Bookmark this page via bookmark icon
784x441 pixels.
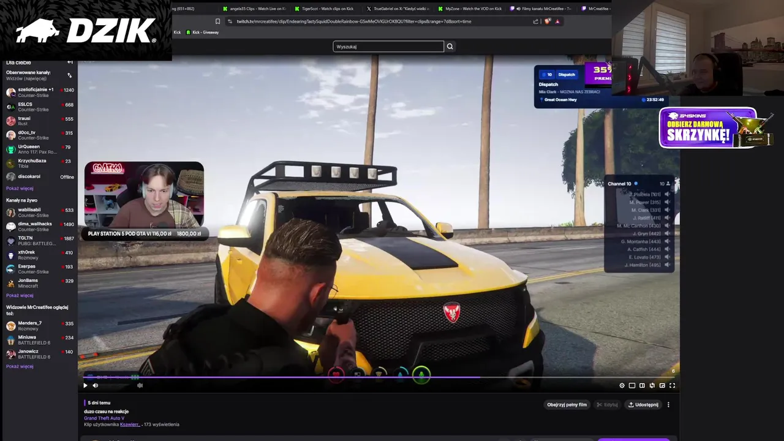click(217, 21)
